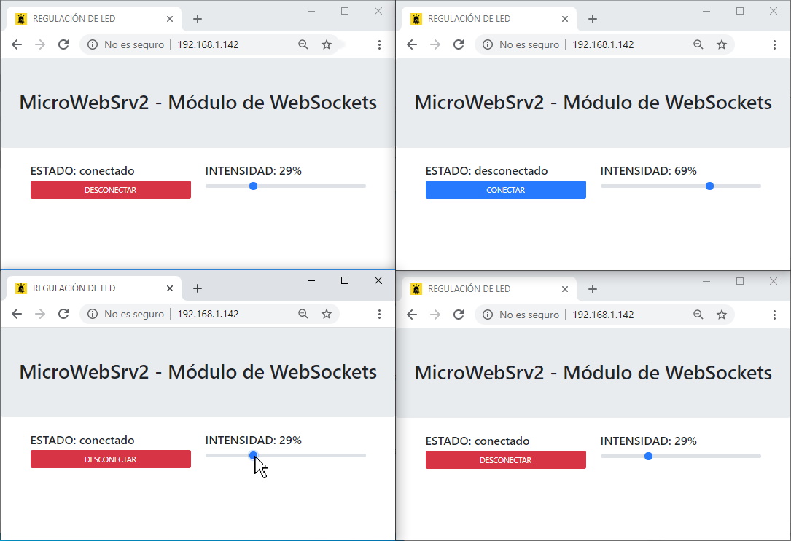Click the zoom magnifier icon in bottom-right window
This screenshot has width=791, height=541.
tap(698, 315)
